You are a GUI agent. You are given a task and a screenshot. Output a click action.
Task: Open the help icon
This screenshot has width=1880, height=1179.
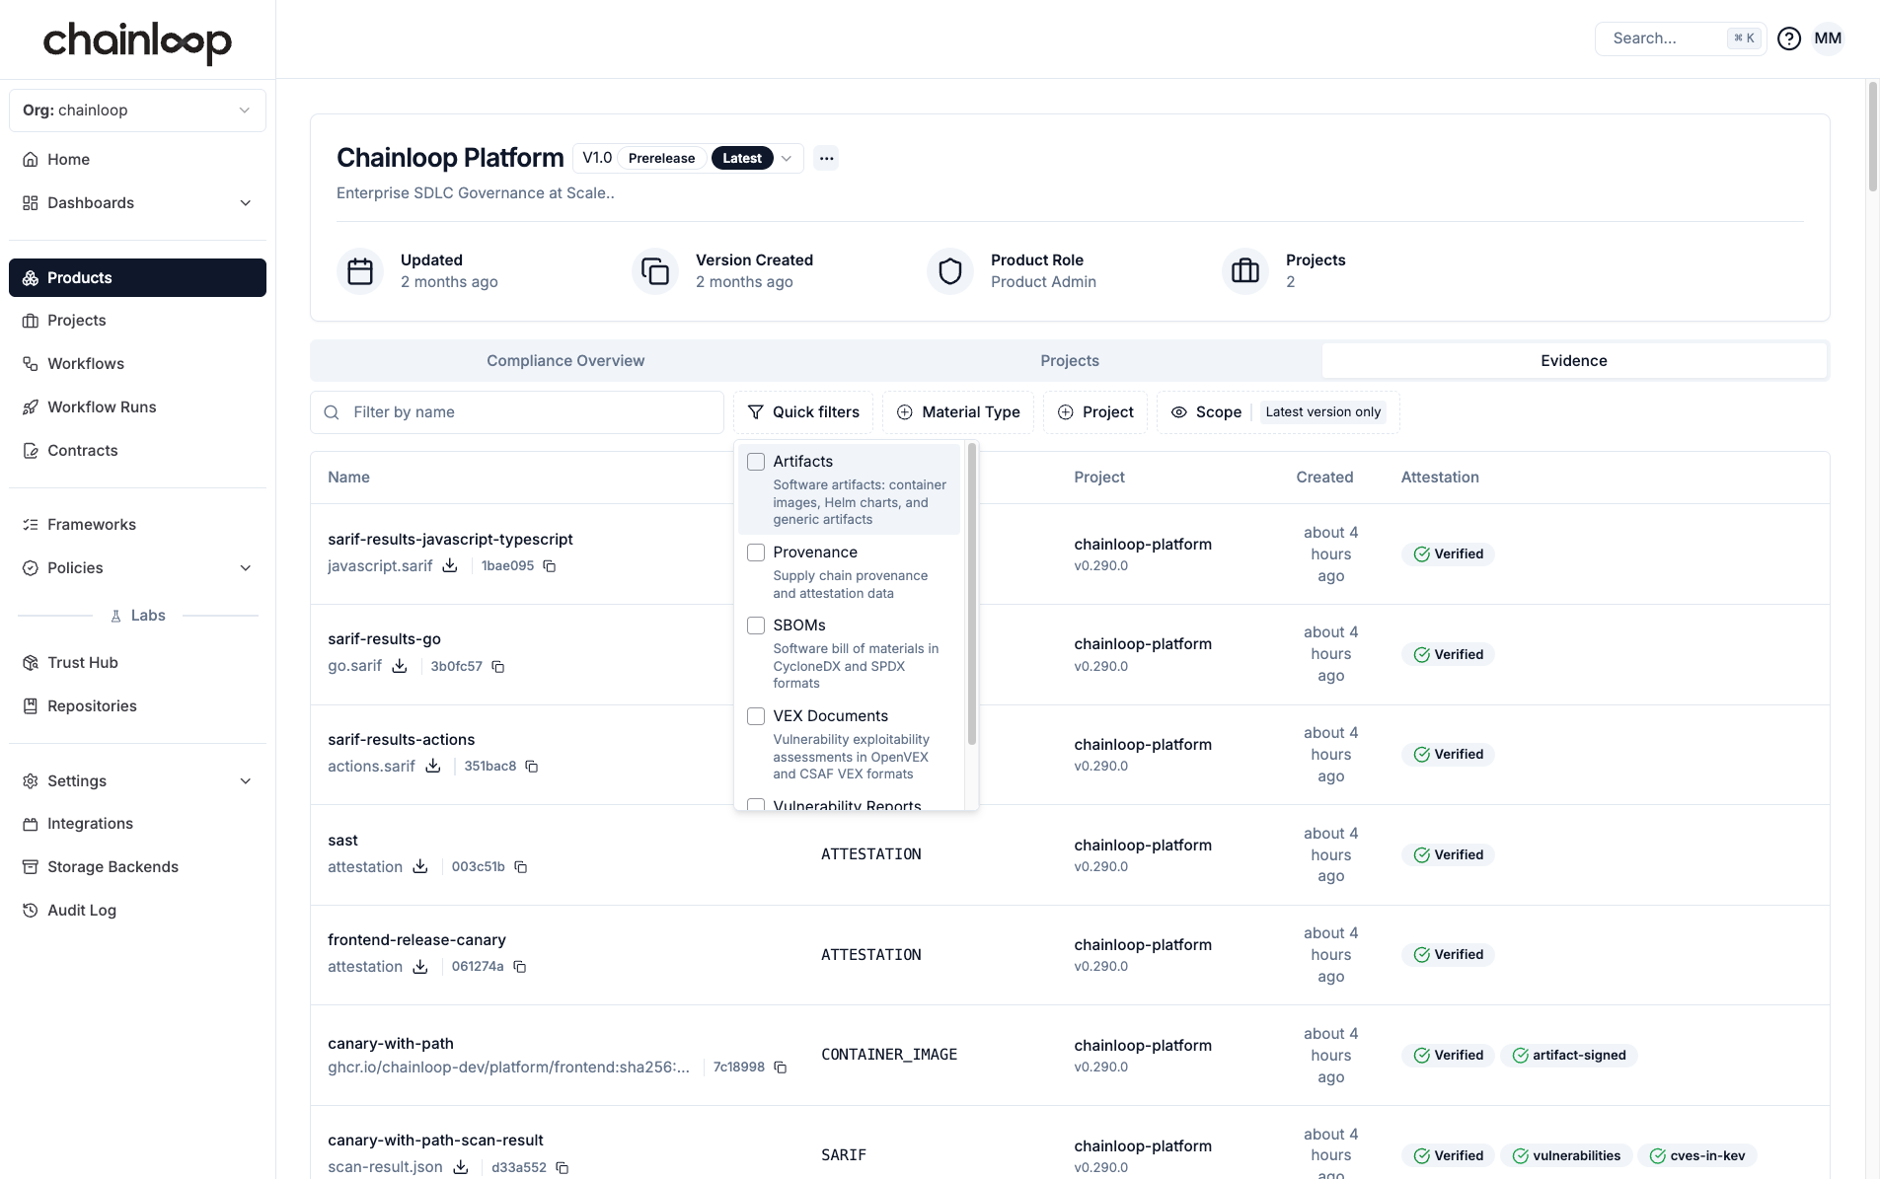coord(1789,38)
